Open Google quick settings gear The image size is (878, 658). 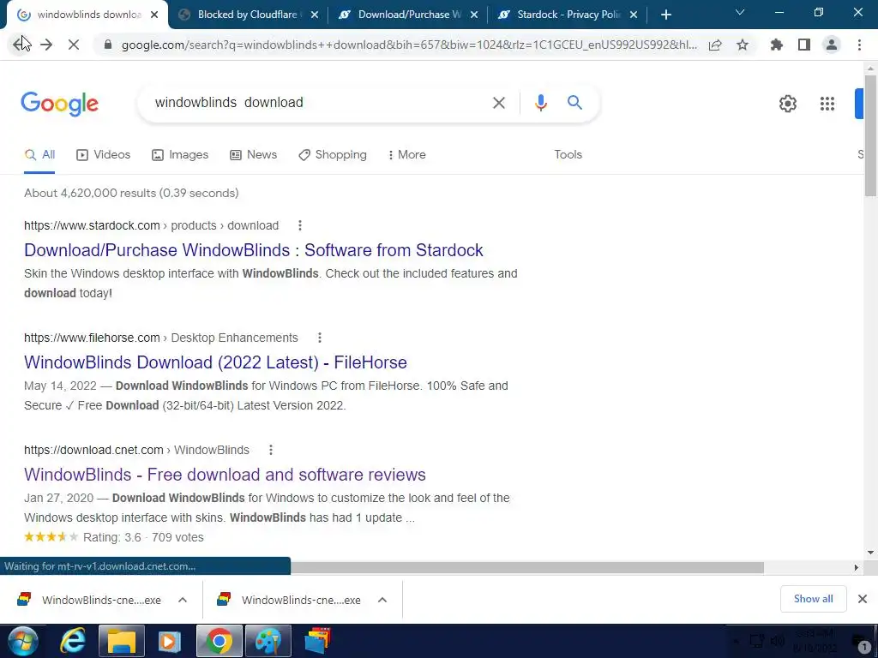[x=788, y=104]
